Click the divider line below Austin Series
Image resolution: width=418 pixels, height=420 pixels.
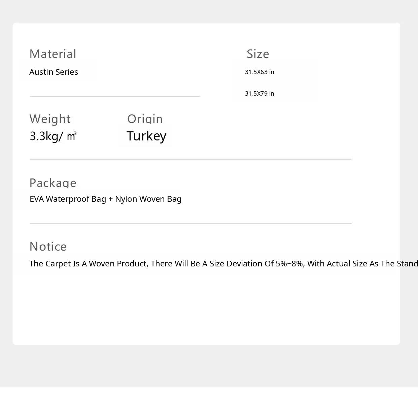click(x=115, y=96)
